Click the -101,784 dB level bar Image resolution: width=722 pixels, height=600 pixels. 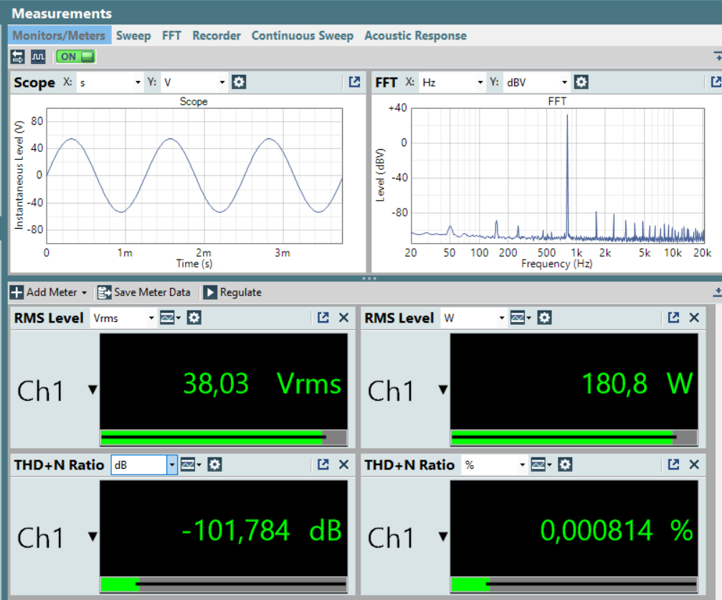tap(224, 584)
